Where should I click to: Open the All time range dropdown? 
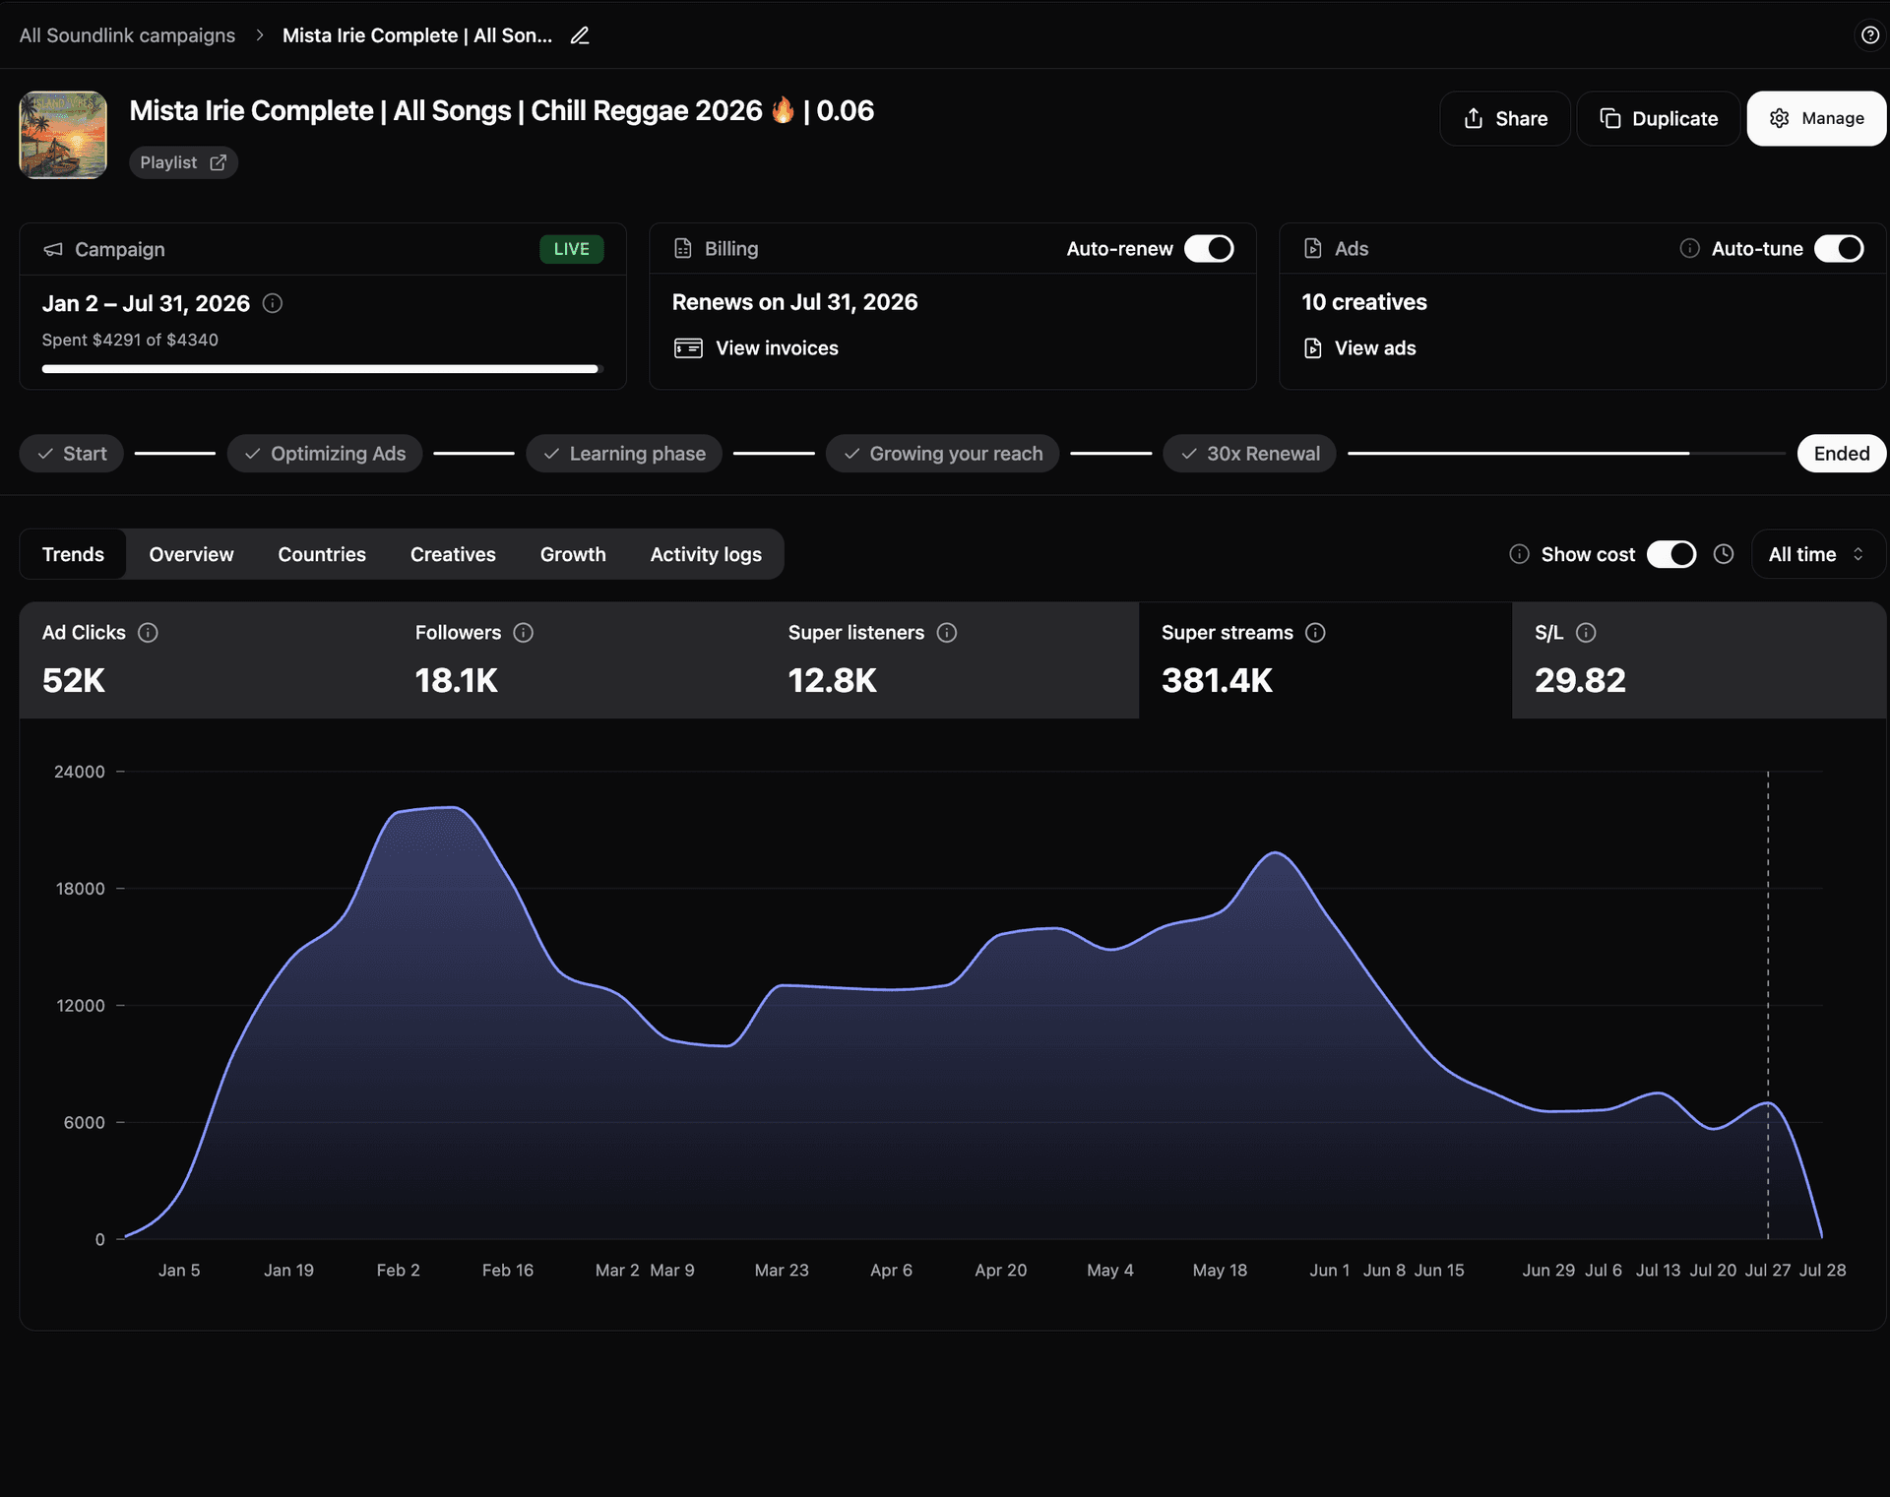coord(1818,554)
